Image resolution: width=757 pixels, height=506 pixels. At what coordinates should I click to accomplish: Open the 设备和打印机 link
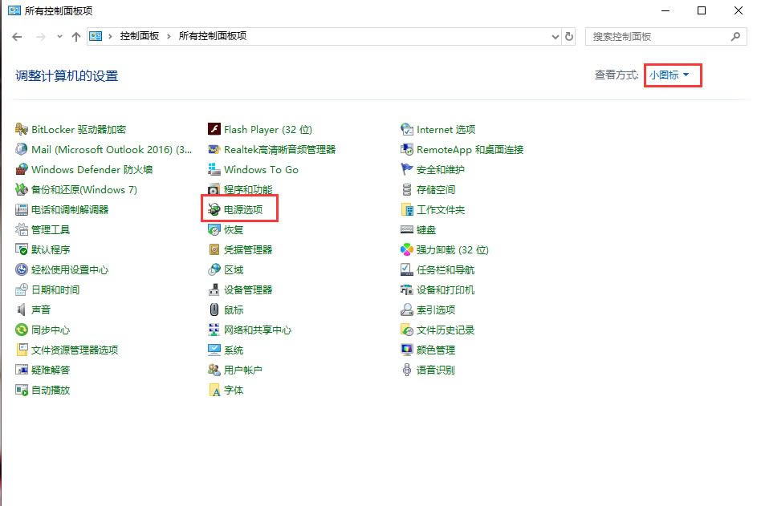tap(446, 290)
